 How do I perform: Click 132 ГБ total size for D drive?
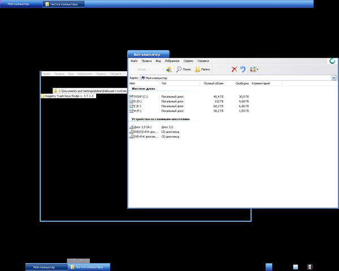(219, 102)
